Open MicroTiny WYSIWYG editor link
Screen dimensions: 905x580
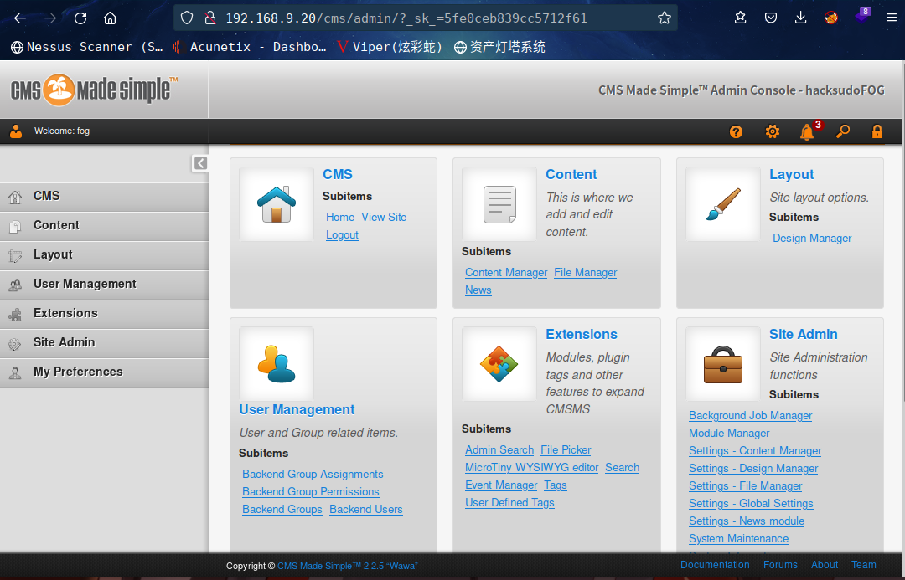click(531, 468)
